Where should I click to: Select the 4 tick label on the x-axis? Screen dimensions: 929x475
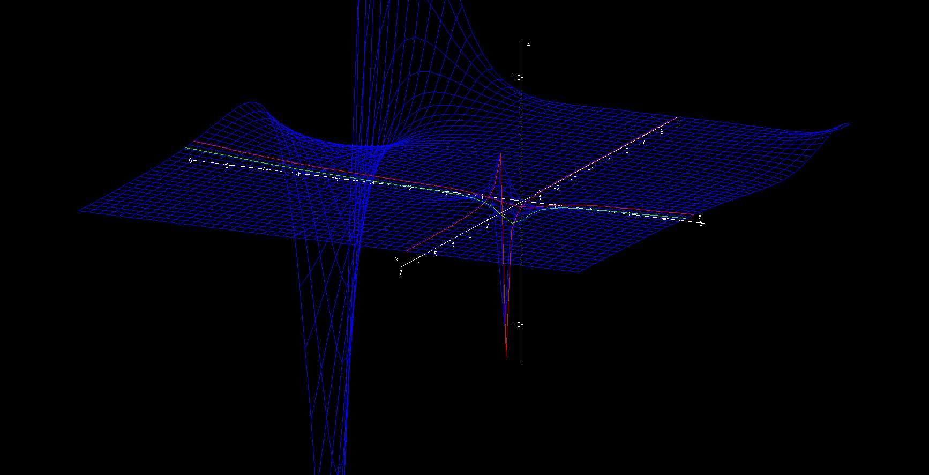[452, 244]
